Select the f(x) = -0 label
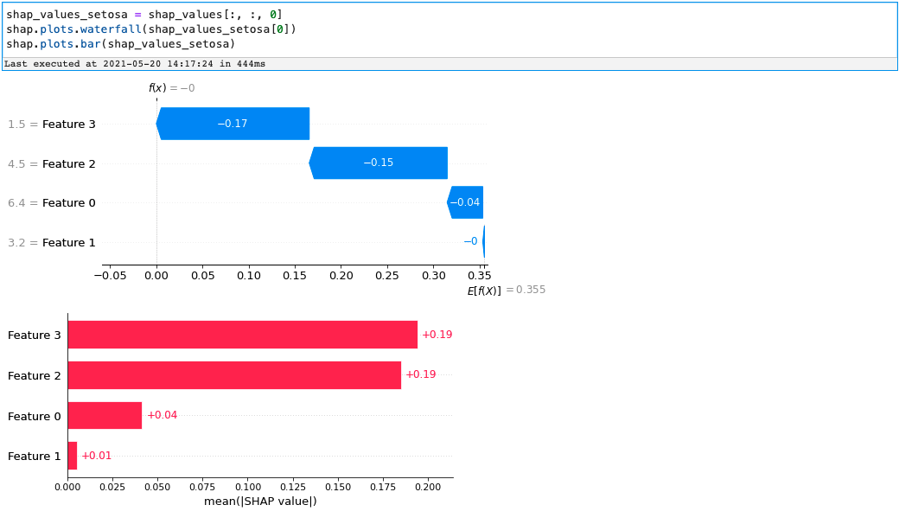 click(x=171, y=86)
